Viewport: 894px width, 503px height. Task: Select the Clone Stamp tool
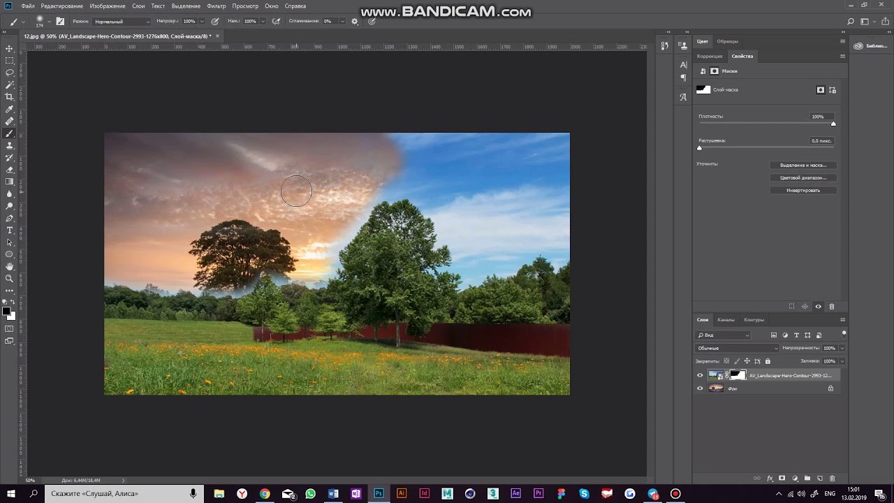click(9, 145)
